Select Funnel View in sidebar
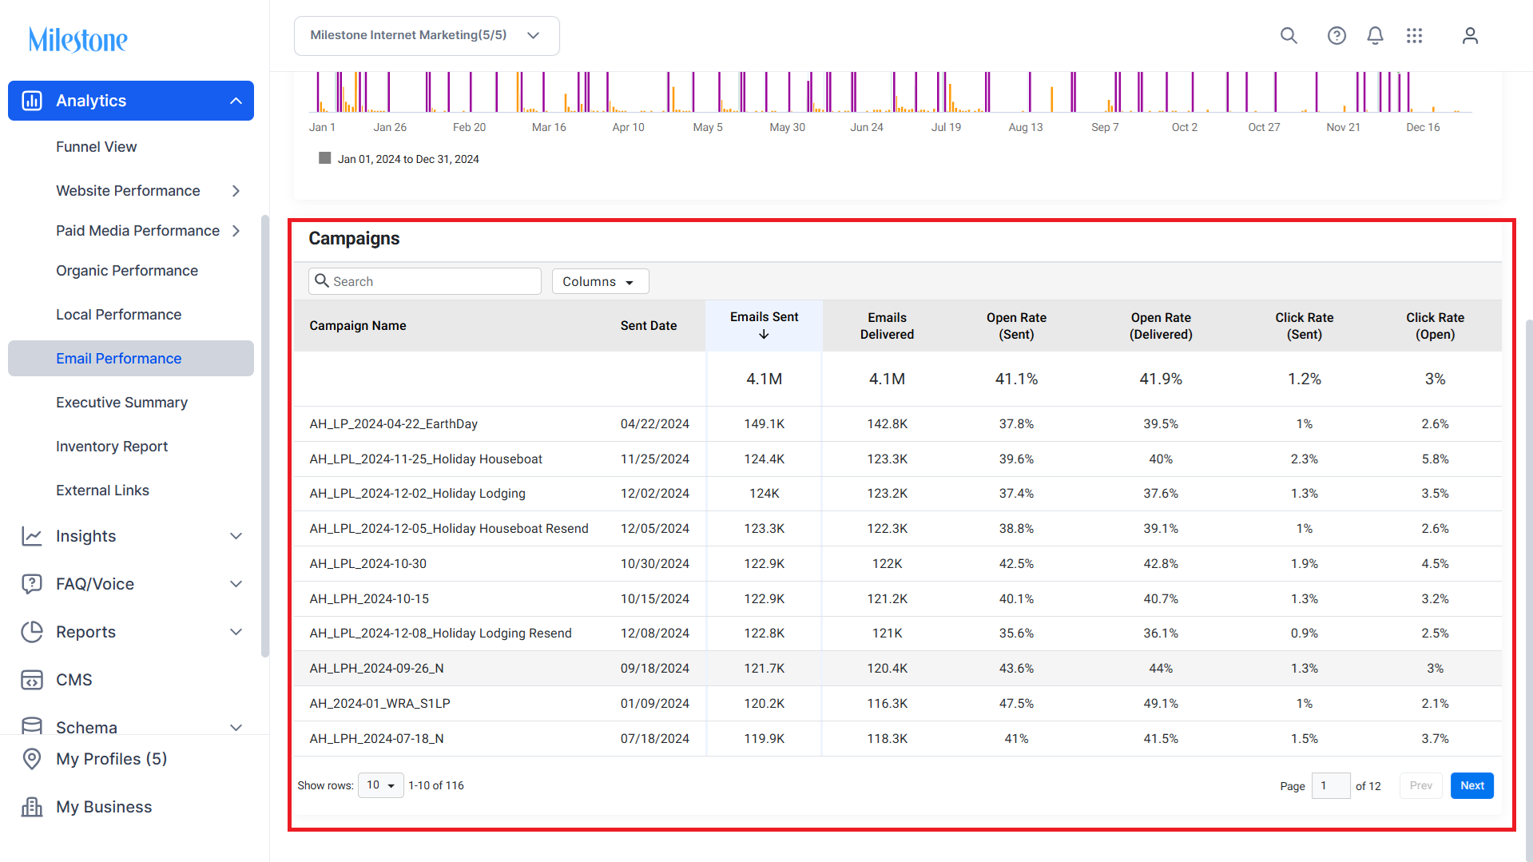 (96, 147)
